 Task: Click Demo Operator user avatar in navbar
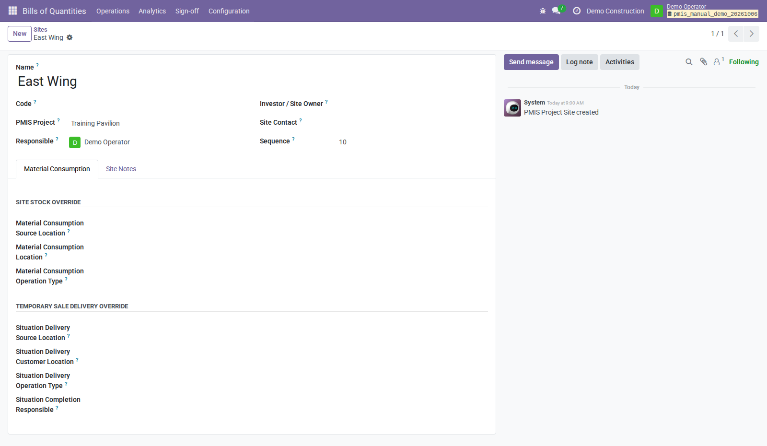656,11
